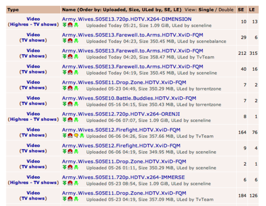Open Army.Wives.S05E11.720p.HDTV.x264-IMMERSE link
266x206 pixels.
tap(123, 177)
